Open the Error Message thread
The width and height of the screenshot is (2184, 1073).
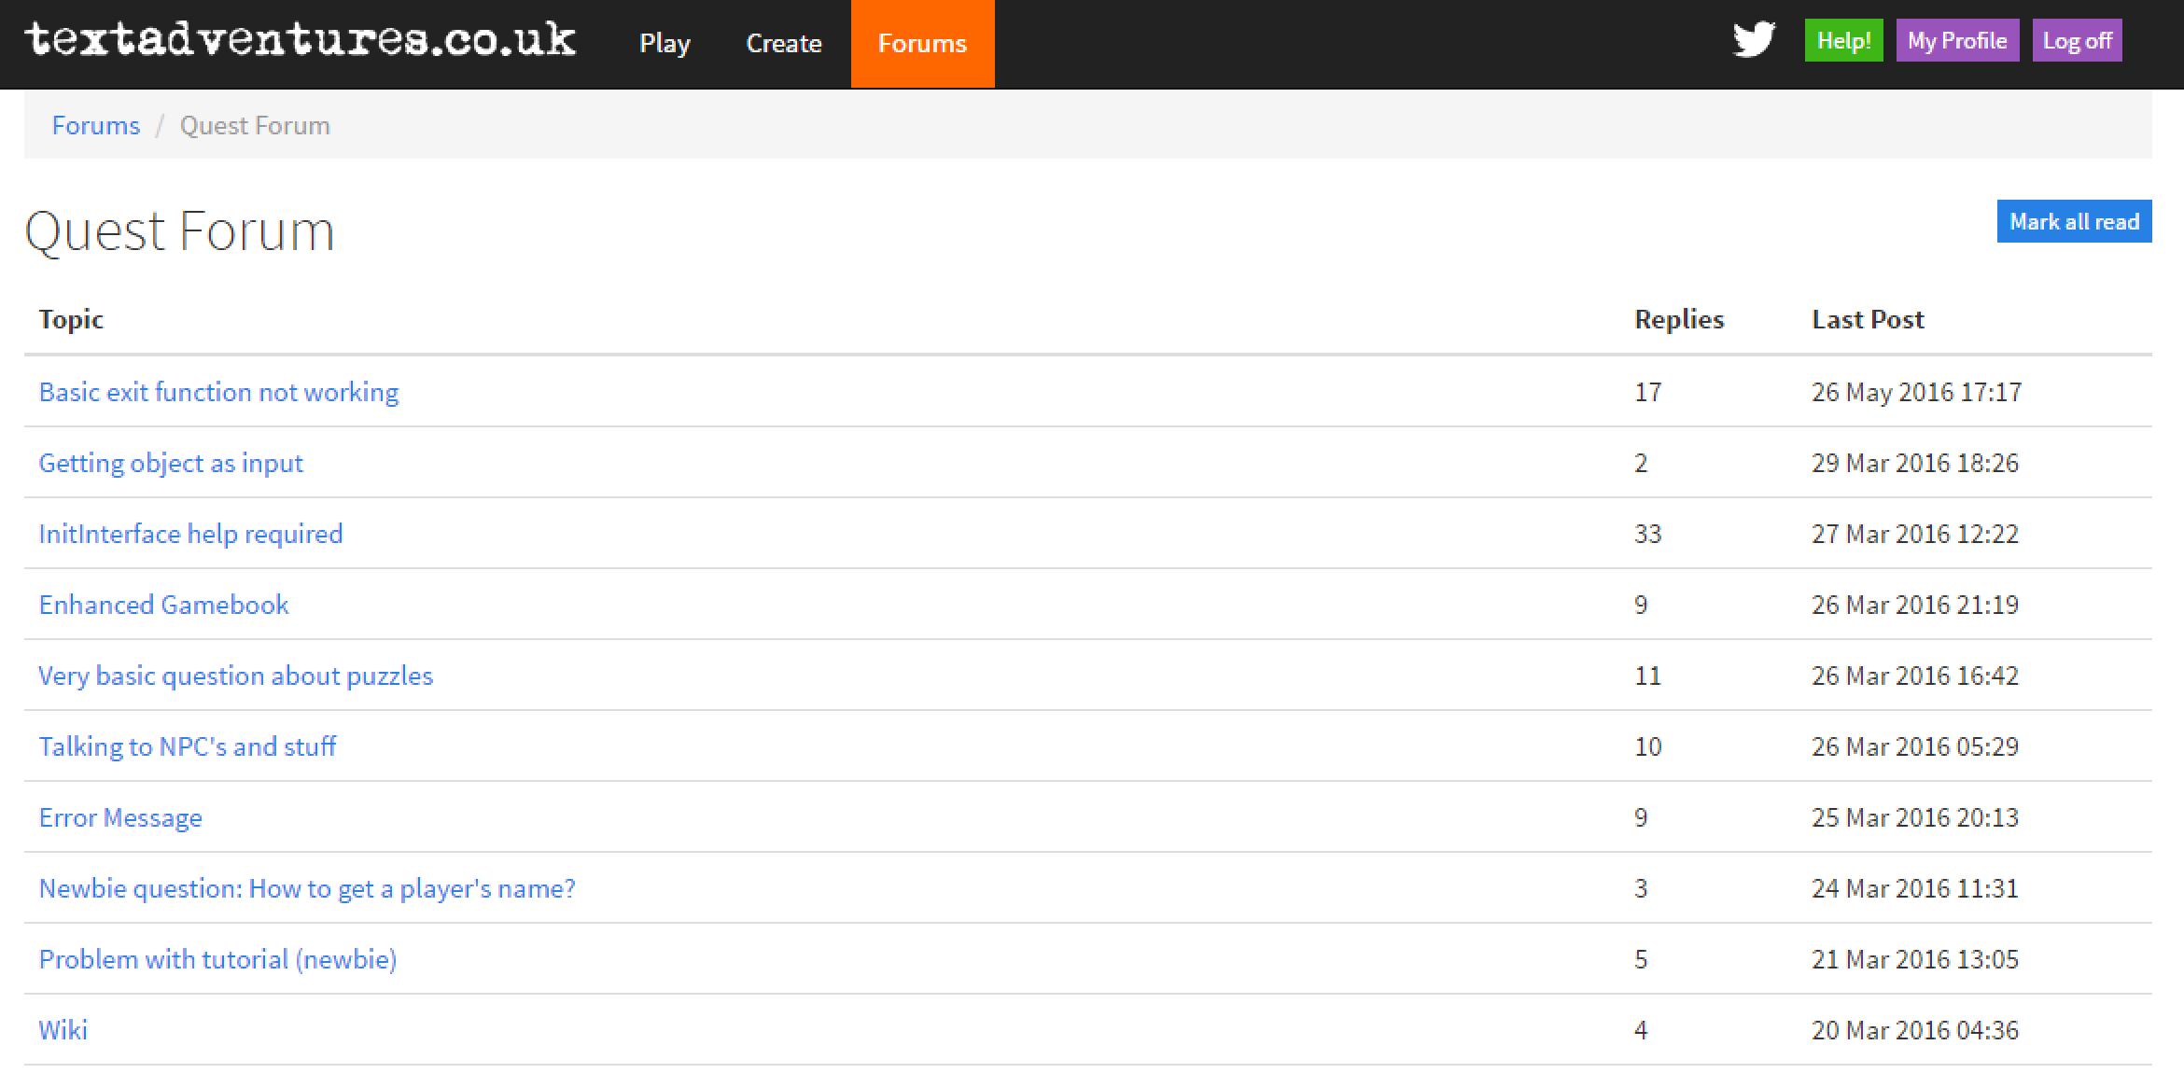[x=120, y=817]
